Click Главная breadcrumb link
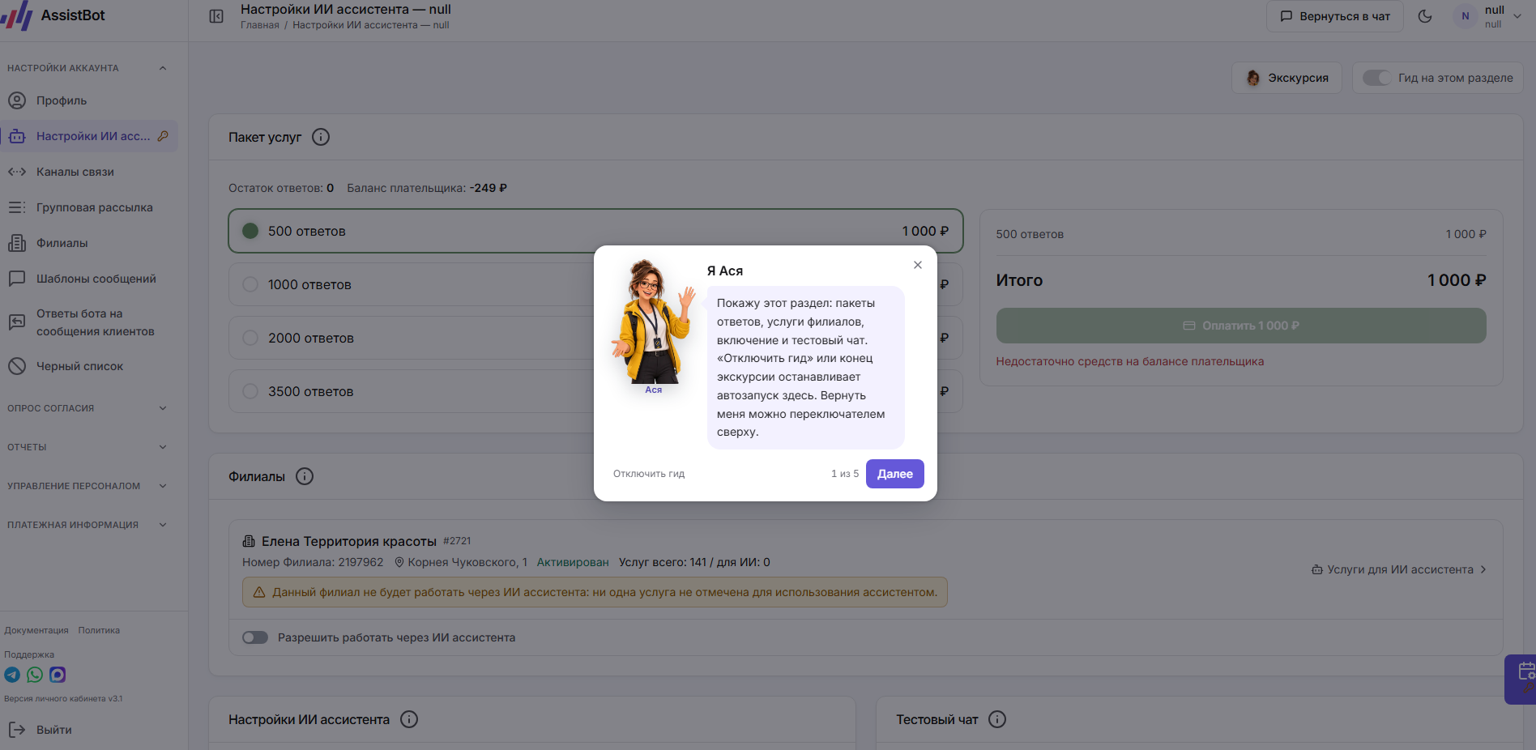This screenshot has height=750, width=1536. (x=260, y=25)
